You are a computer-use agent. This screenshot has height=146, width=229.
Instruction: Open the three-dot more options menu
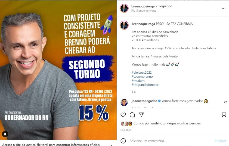pyautogui.click(x=224, y=8)
